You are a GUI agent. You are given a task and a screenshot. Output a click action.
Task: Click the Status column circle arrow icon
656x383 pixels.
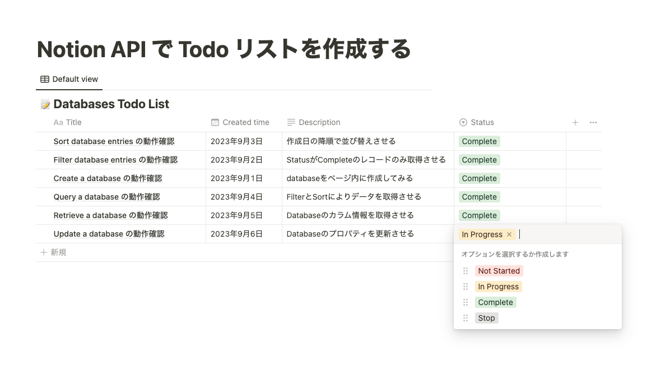click(463, 123)
